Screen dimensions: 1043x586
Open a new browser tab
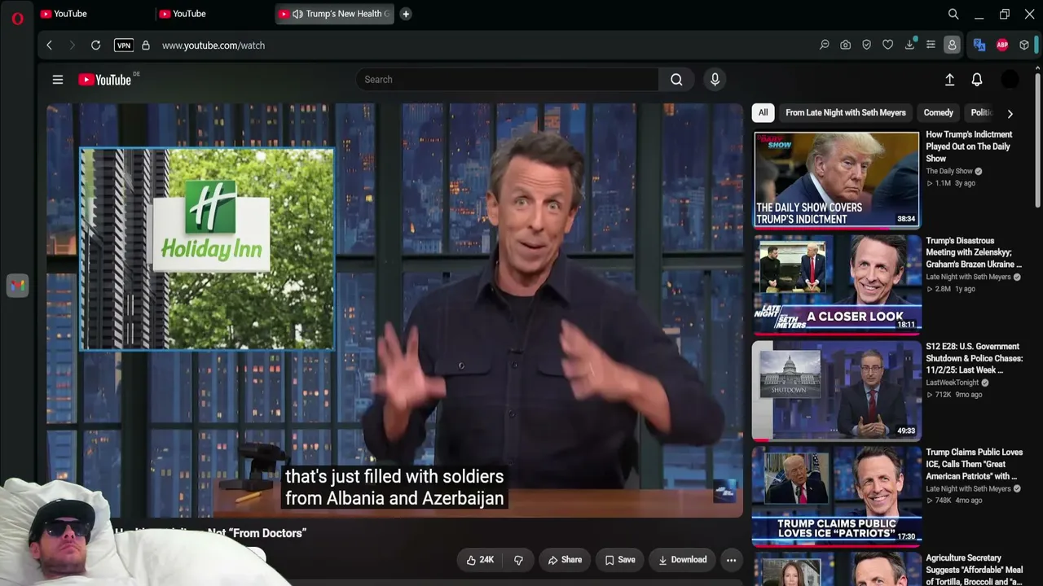[406, 14]
